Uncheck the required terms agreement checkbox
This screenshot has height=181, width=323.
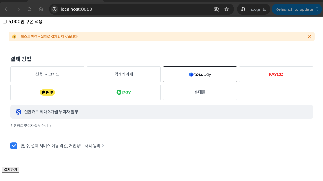point(14,146)
